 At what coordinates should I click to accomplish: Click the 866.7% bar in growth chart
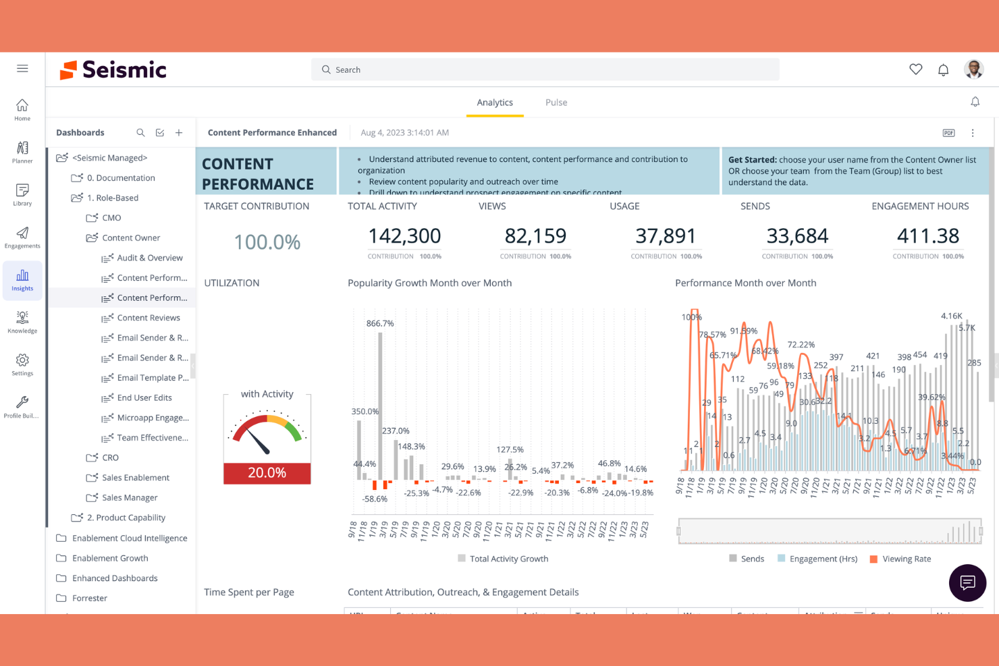pos(380,405)
